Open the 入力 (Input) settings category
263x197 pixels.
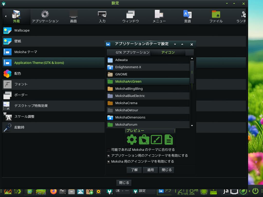[102, 16]
